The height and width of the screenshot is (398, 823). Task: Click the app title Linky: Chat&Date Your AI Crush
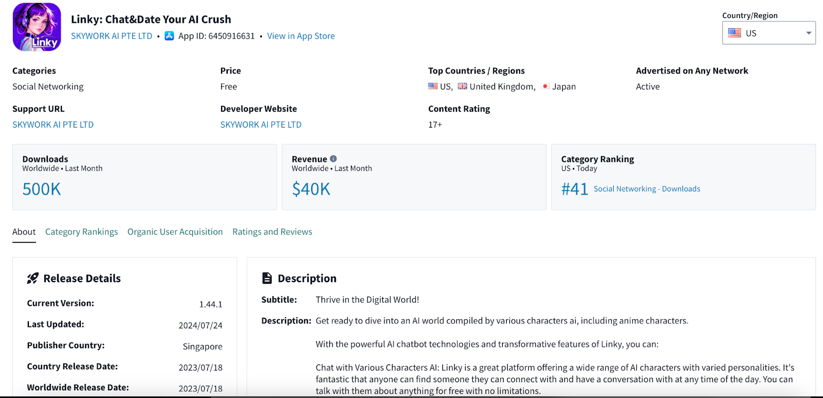click(151, 20)
